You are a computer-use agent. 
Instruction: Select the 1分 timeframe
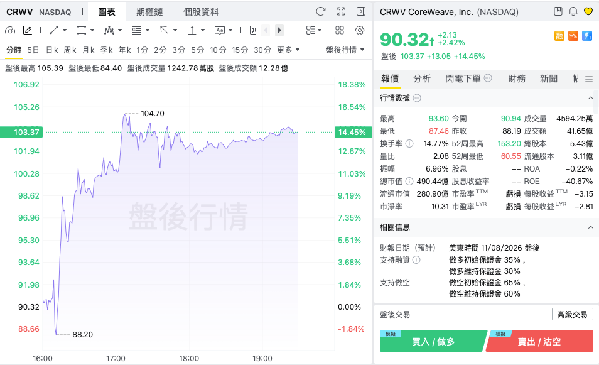142,50
